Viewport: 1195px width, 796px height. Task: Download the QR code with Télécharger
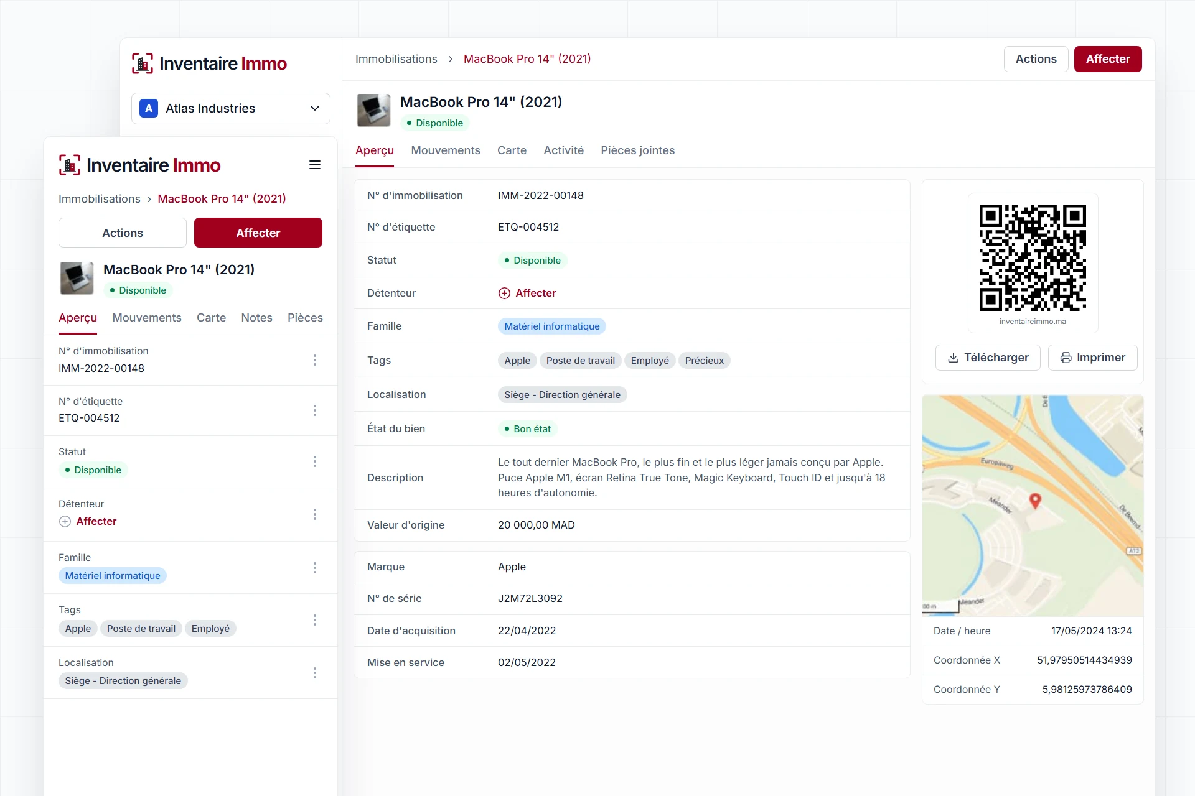coord(988,358)
